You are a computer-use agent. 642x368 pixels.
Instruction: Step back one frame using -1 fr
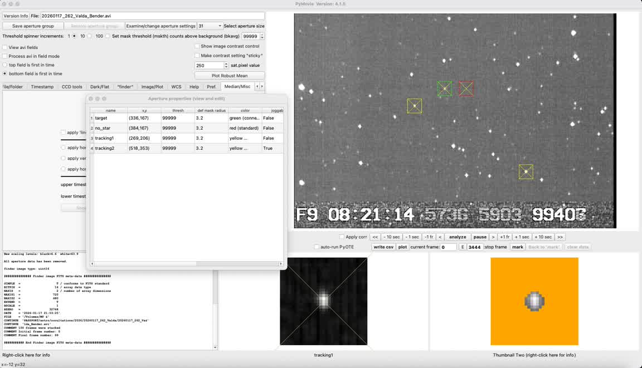[428, 237]
